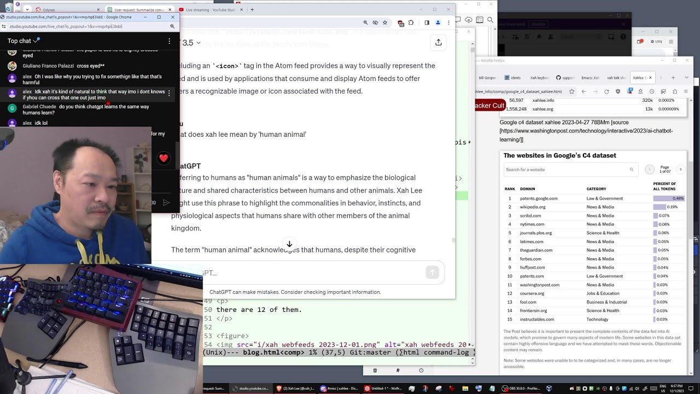This screenshot has width=700, height=394.
Task: Go to next page of C4 dataset table
Action: pyautogui.click(x=680, y=170)
